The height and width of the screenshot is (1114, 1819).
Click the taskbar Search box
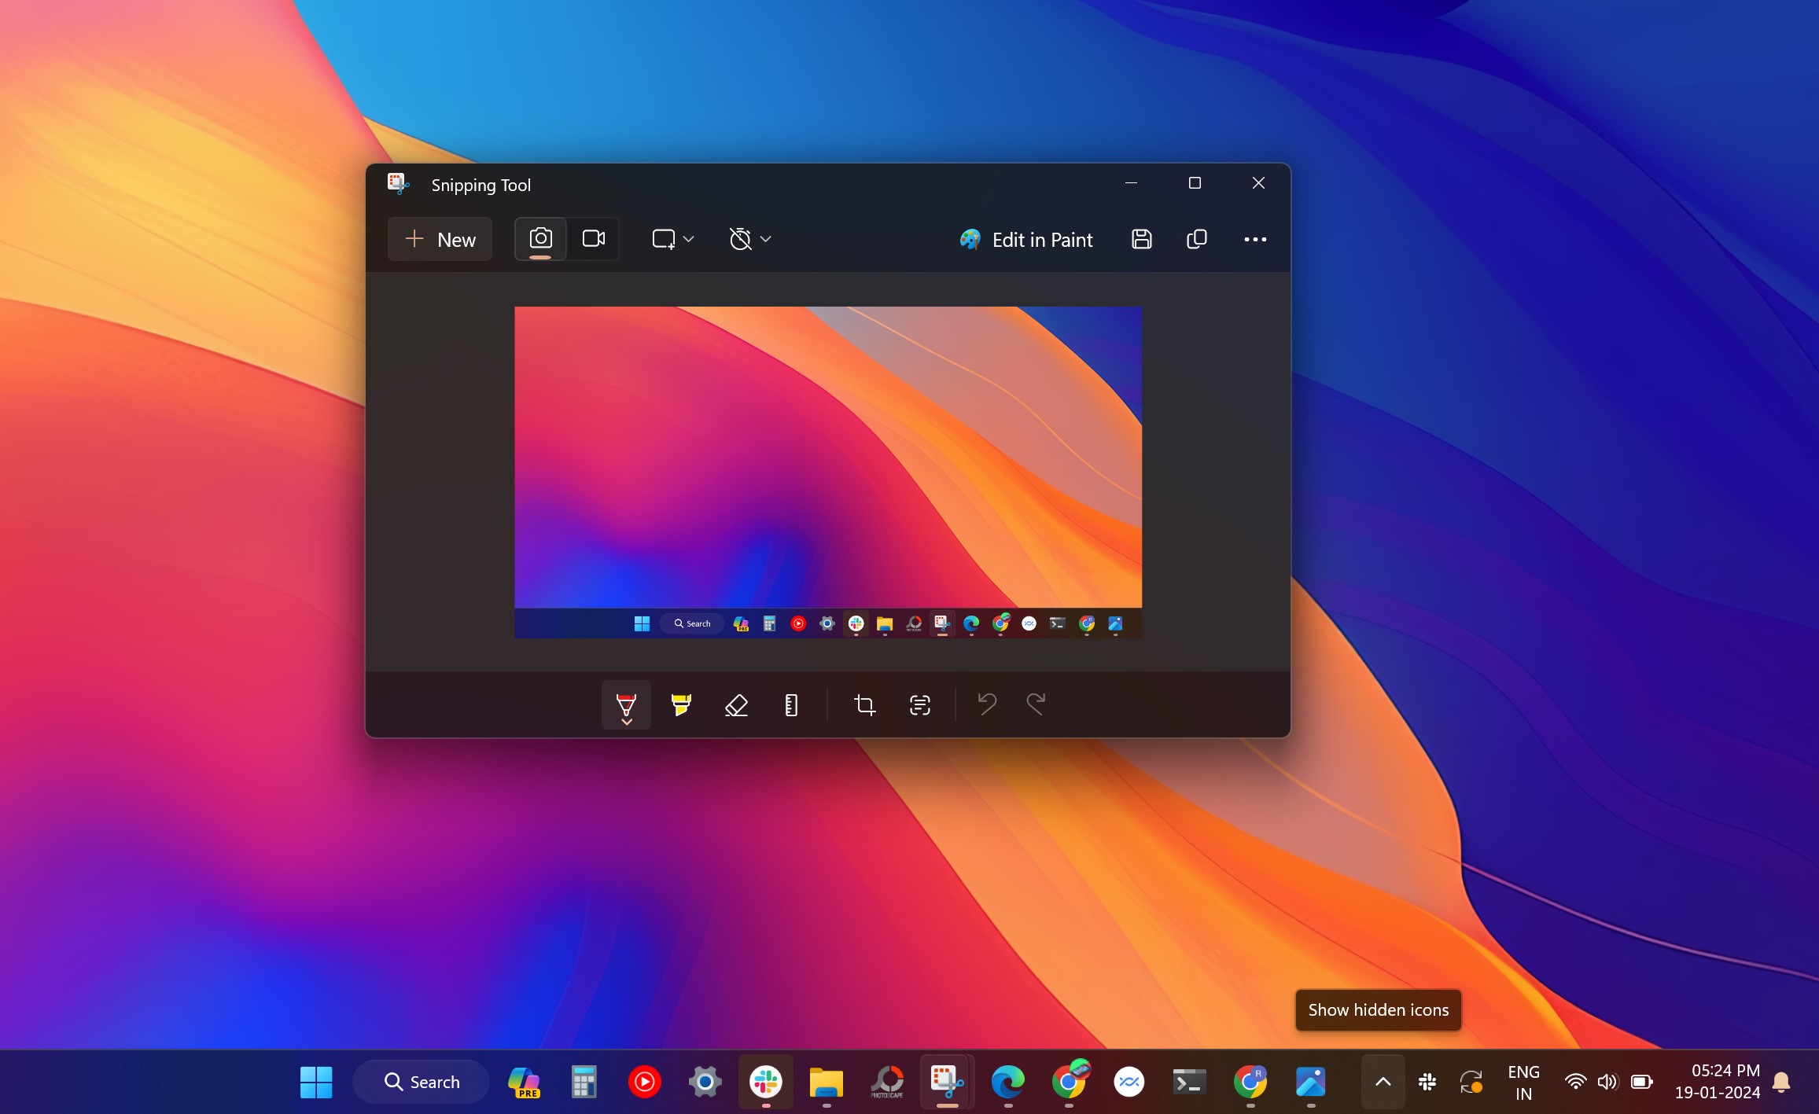tap(422, 1082)
